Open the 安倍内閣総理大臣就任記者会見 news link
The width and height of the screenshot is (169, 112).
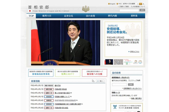coord(65,100)
